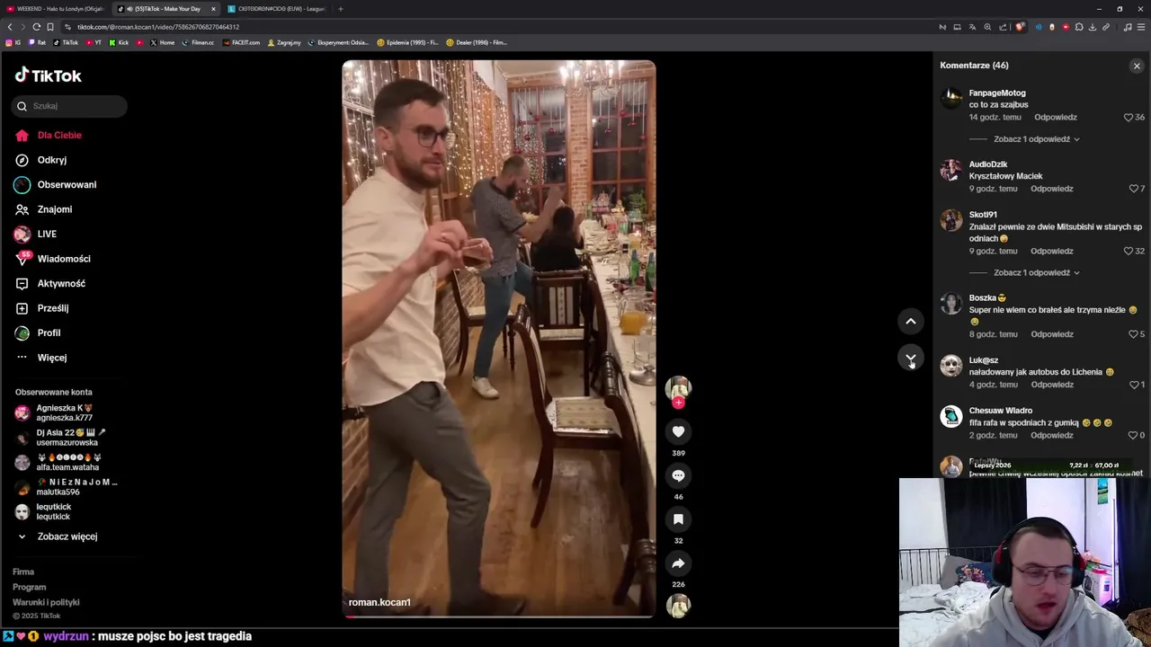
Task: Like Luk@sz's comment
Action: [x=1134, y=385]
